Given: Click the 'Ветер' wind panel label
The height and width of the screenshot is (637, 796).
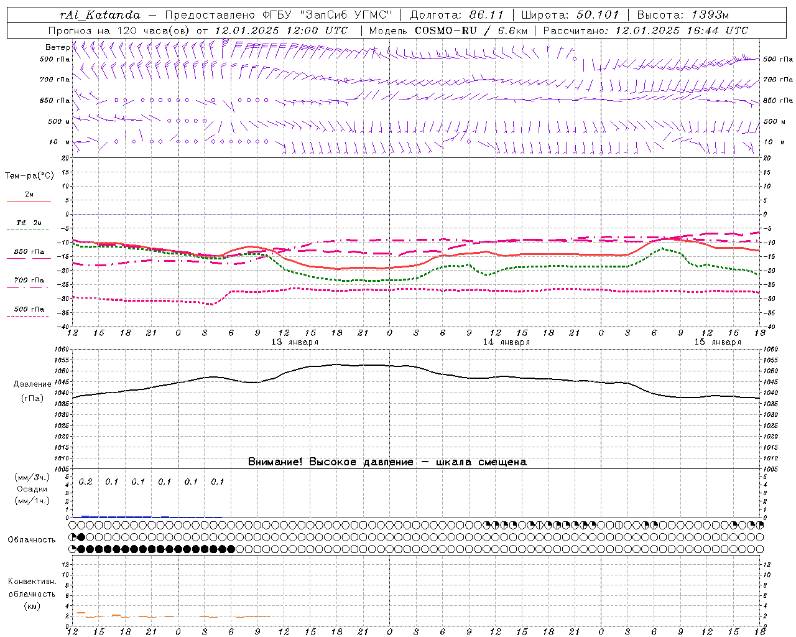Looking at the screenshot, I should [57, 47].
